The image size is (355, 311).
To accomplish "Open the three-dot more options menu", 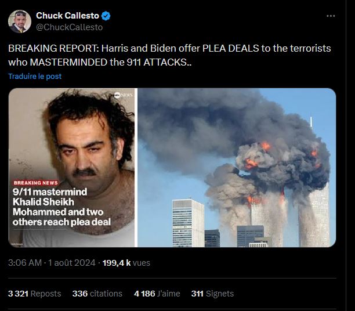I will pos(331,16).
